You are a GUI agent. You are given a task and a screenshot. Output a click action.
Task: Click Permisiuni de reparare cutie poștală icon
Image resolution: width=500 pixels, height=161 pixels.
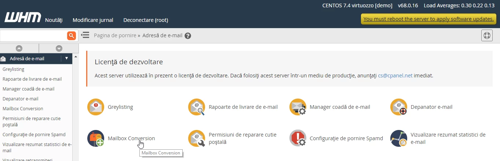point(197,138)
